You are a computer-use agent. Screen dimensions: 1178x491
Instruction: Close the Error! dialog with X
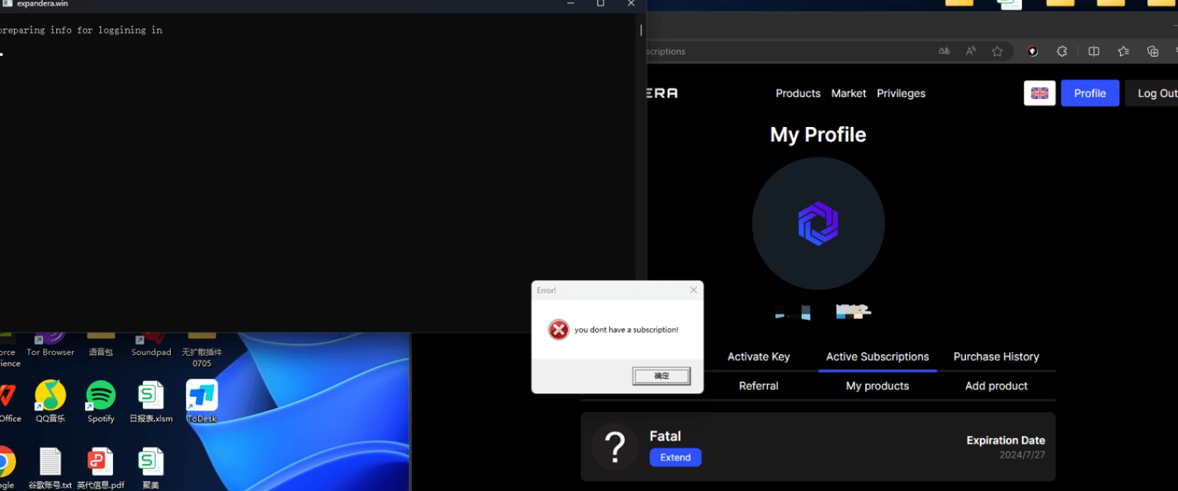(x=693, y=290)
